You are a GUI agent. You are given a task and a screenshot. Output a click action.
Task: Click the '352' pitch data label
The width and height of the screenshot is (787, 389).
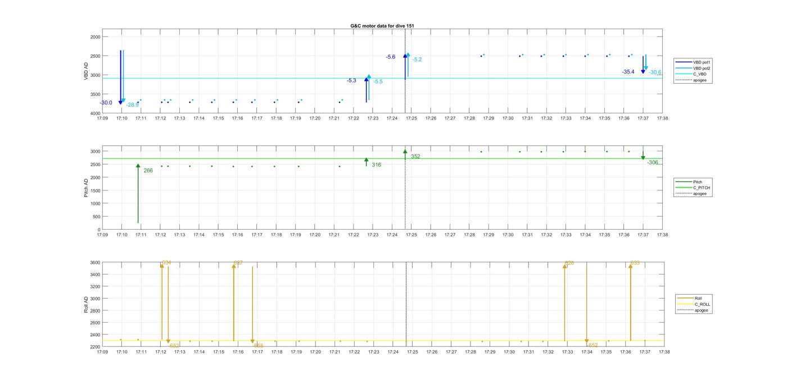pos(415,157)
